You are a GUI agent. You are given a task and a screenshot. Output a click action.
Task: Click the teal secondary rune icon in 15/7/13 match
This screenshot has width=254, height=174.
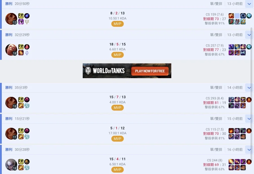tap(27, 106)
